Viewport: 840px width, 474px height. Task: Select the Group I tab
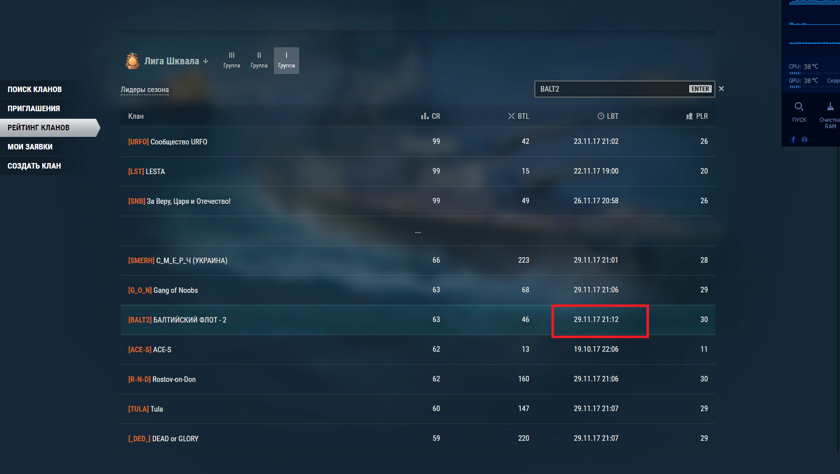[x=287, y=60]
